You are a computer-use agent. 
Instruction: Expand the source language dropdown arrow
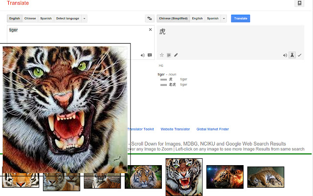[x=84, y=19]
